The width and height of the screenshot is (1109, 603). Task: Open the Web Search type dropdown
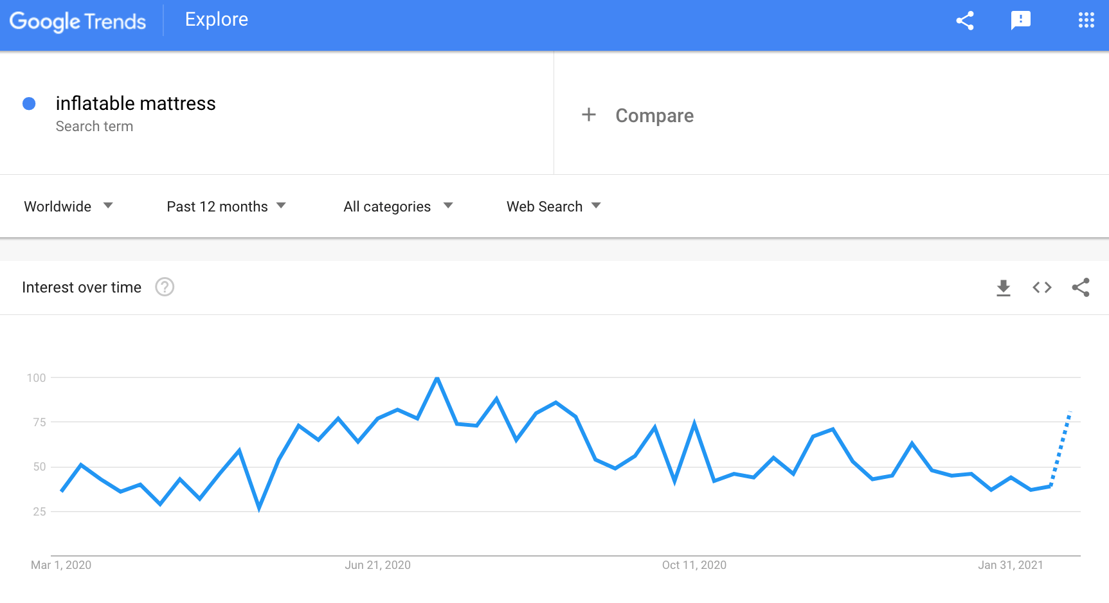pos(554,206)
